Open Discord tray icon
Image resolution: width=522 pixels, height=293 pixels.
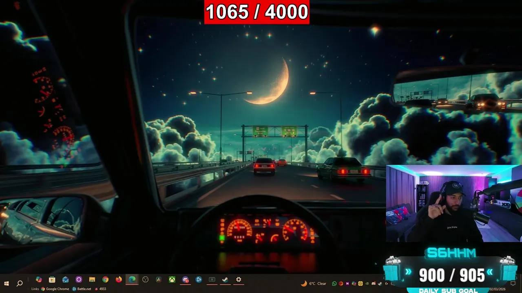(x=374, y=284)
